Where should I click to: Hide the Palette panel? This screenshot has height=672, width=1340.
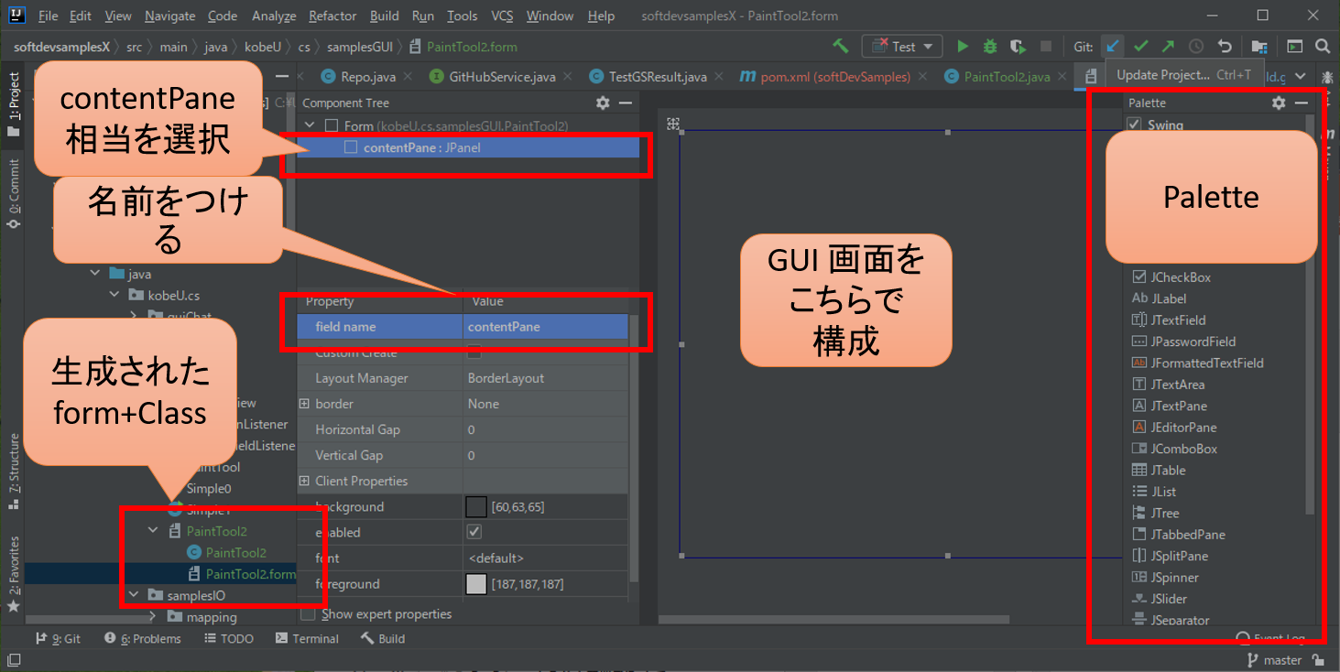point(1302,103)
